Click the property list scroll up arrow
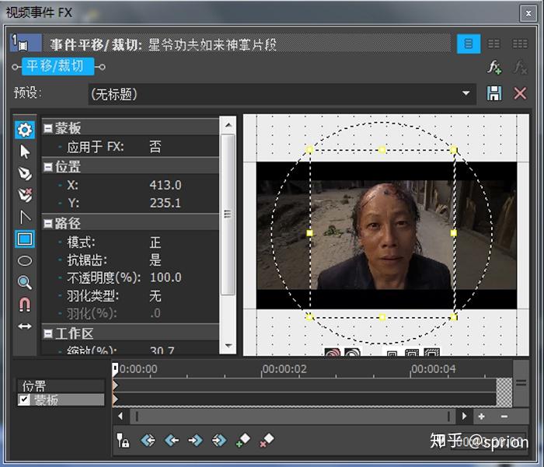The width and height of the screenshot is (544, 467). pos(228,125)
